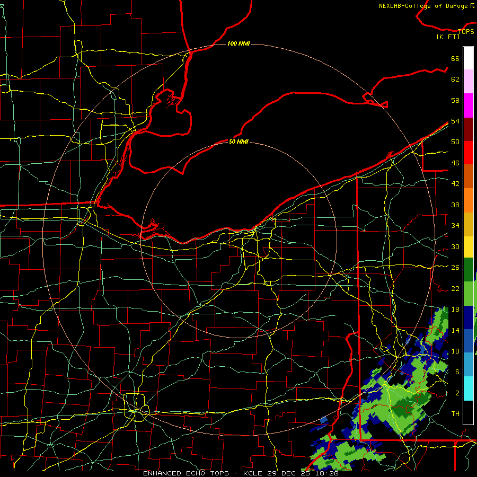
Task: Click the "[K FT]" units label
Action: [x=448, y=37]
